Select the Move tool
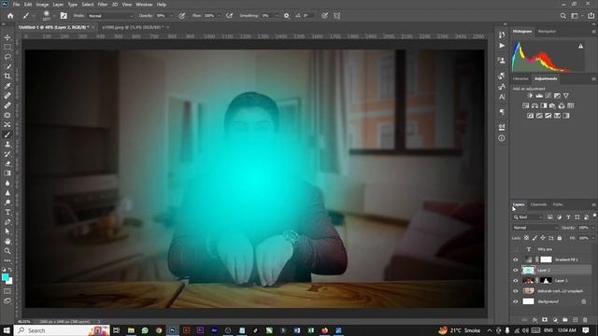 click(x=7, y=37)
